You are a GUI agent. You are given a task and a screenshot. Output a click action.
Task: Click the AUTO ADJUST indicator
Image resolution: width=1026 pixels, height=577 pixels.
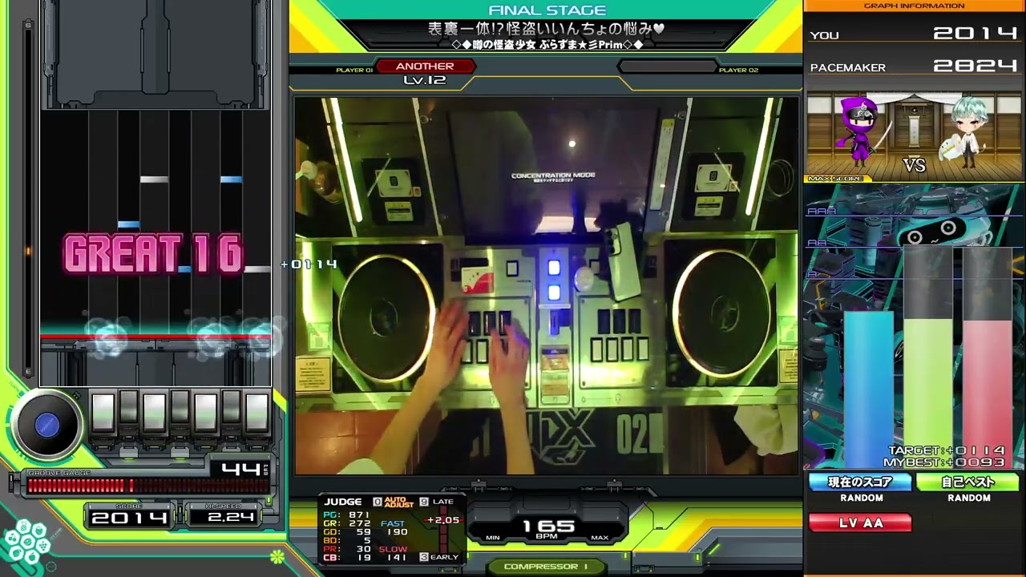pos(399,502)
